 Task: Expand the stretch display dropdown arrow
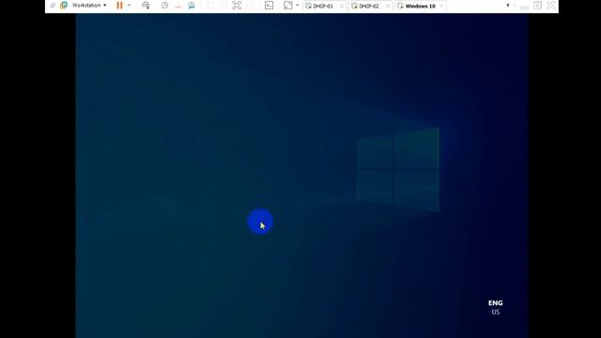tap(297, 6)
